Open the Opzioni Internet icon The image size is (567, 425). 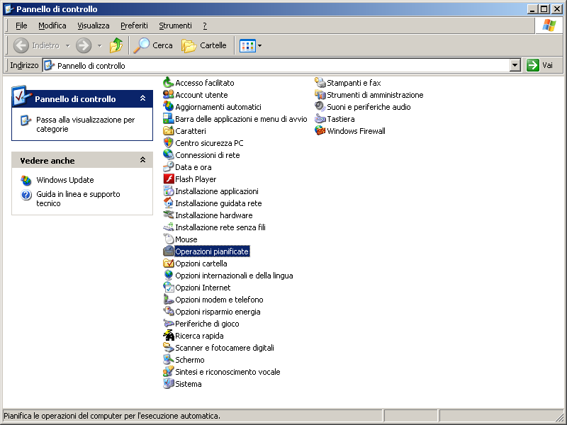point(168,288)
